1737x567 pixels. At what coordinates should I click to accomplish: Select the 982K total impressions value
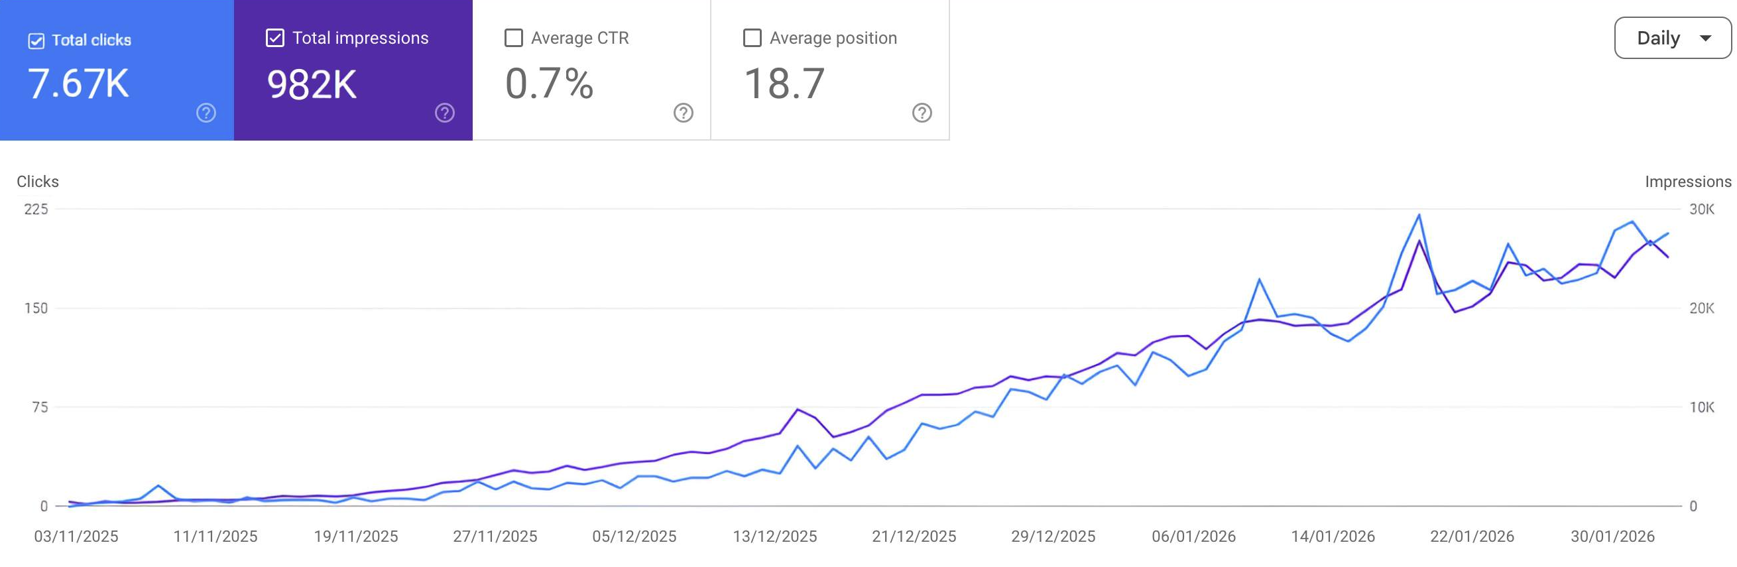point(312,85)
